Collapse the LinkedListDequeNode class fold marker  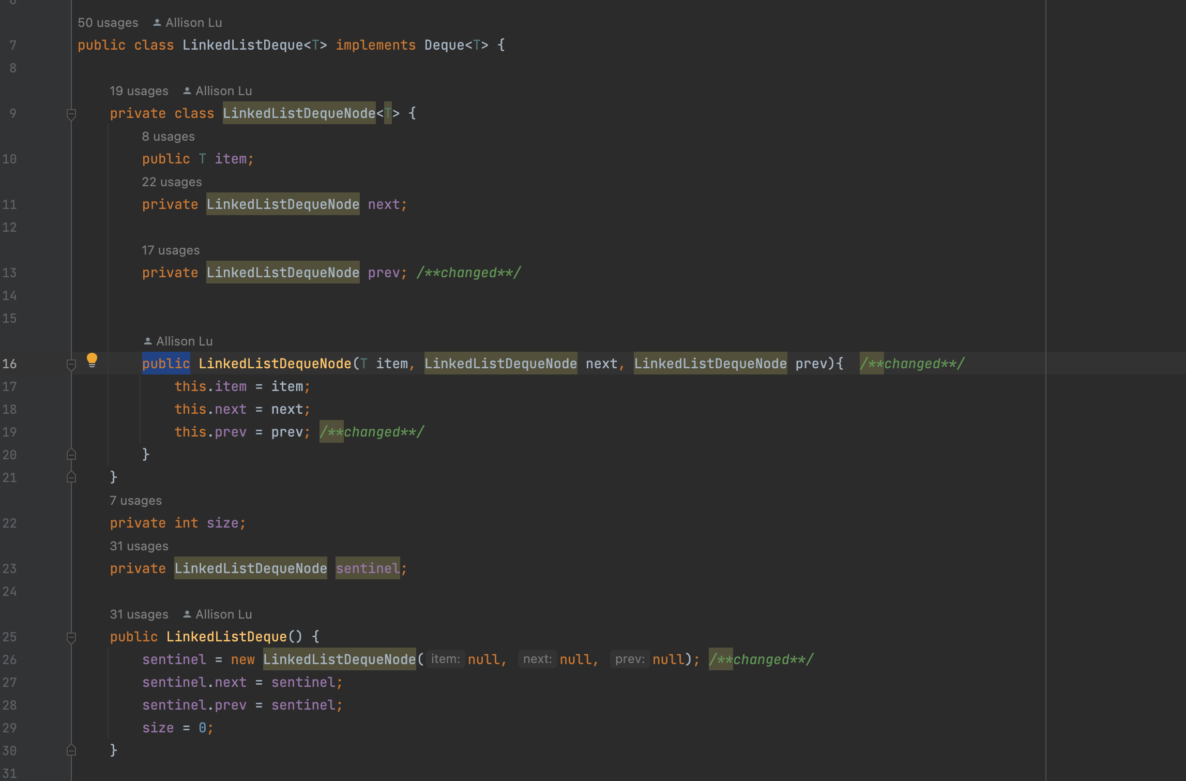click(x=71, y=114)
